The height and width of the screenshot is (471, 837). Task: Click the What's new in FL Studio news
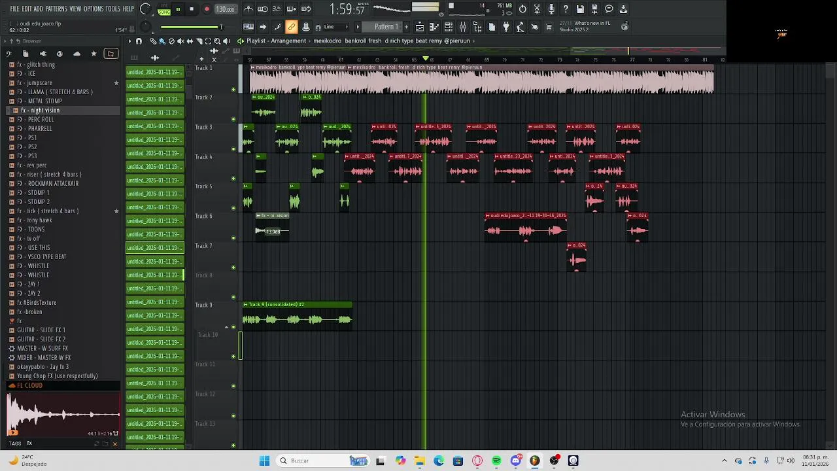pyautogui.click(x=585, y=26)
